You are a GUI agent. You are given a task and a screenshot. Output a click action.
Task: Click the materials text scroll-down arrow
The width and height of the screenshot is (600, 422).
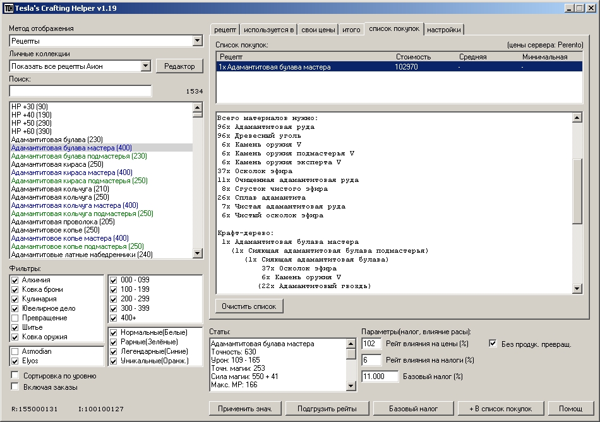577,289
